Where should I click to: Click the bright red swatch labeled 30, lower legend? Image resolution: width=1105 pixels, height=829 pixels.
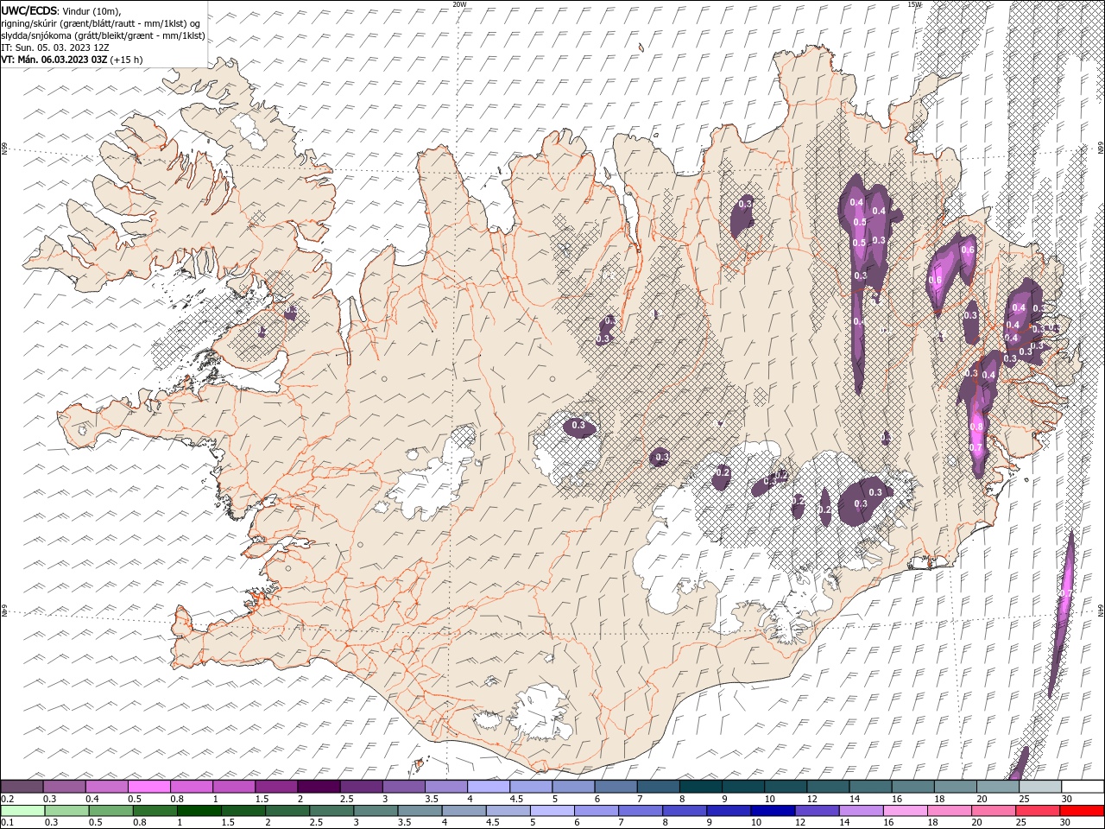1082,811
